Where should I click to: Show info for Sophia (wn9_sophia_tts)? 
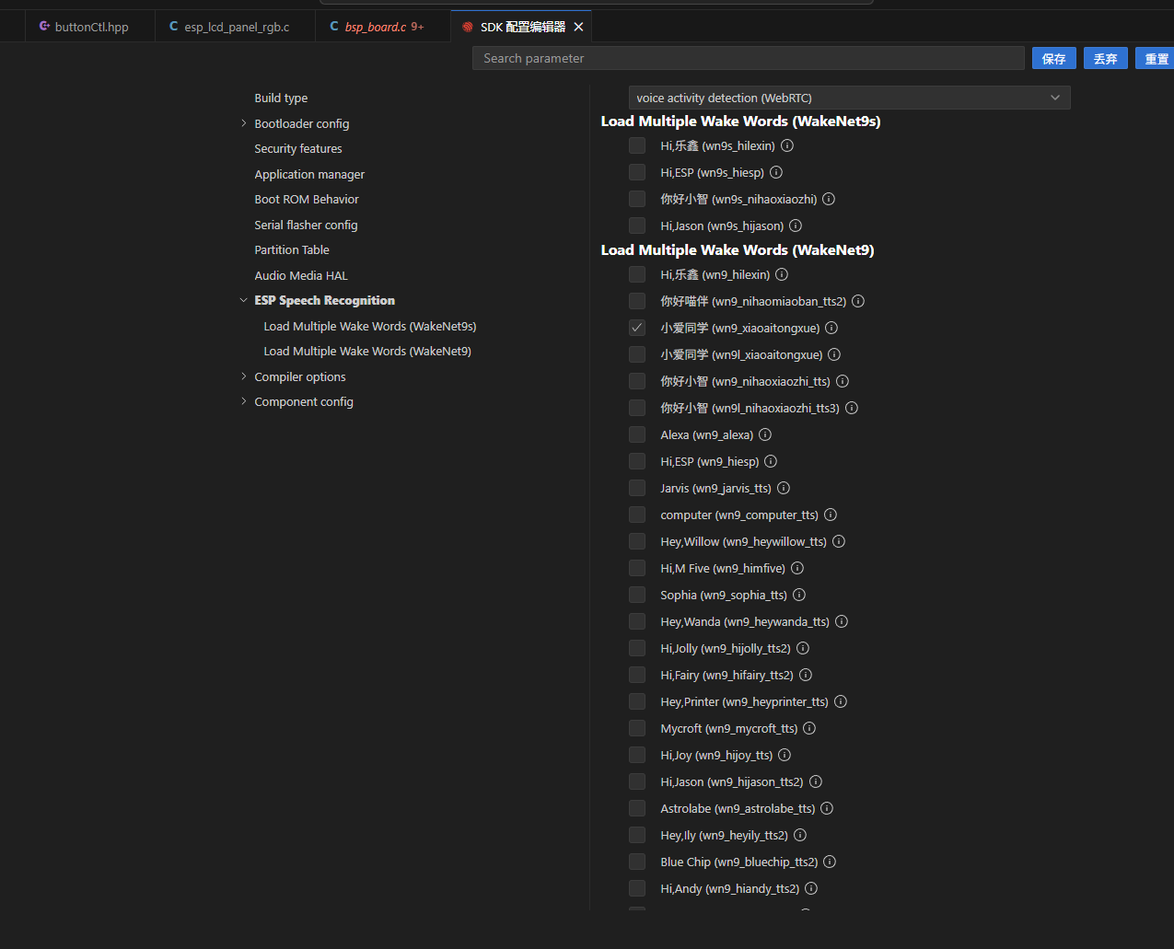799,595
